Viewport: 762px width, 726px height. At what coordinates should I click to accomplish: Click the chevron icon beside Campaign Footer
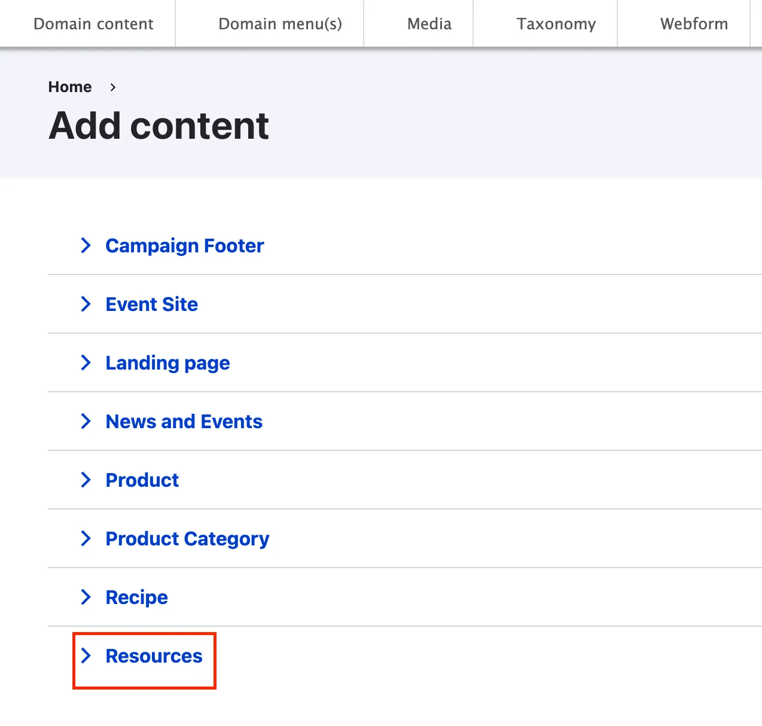point(86,245)
